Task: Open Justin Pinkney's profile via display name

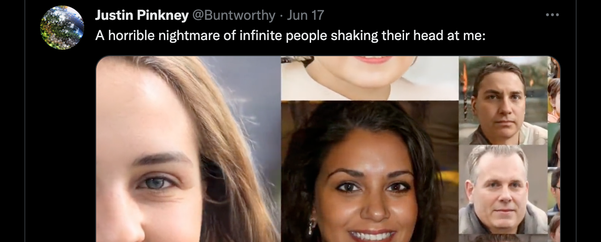Action: [142, 15]
